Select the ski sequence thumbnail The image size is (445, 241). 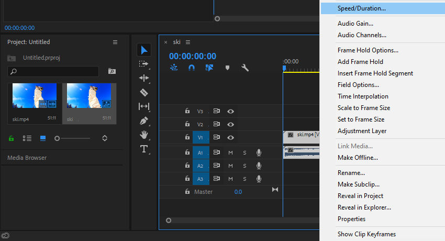point(89,95)
